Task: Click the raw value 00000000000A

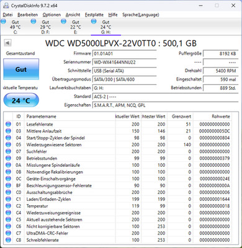Action: [x=215, y=185]
